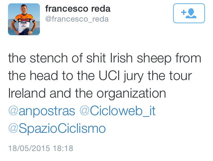This screenshot has height=161, width=213.
Task: Click the tweet timestamp 18/05/2015 18:18
Action: pos(41,148)
